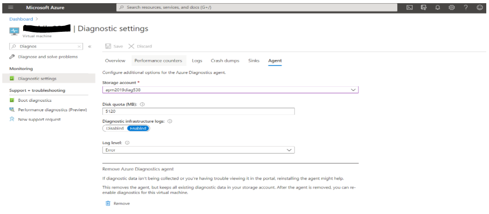Set Diagnostic infrastructure logs to Enabled
The height and width of the screenshot is (214, 489).
tap(138, 128)
